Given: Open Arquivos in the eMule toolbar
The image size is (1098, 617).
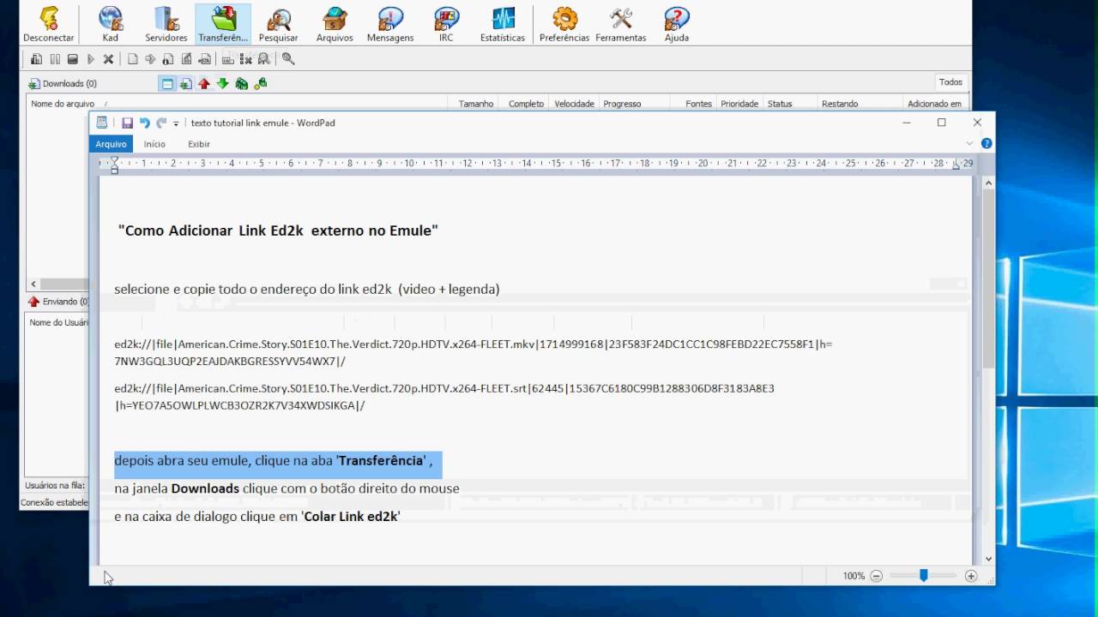Looking at the screenshot, I should 335,24.
